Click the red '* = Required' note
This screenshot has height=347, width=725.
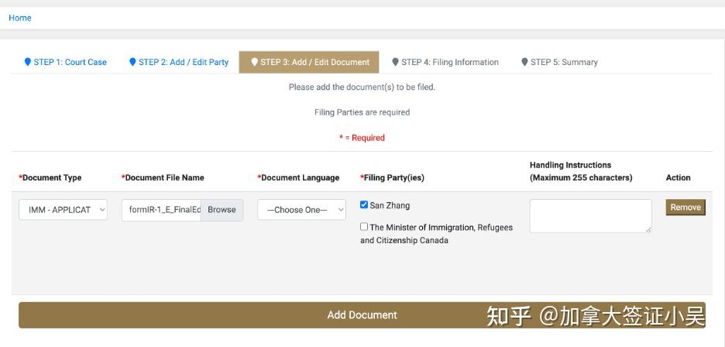(362, 138)
